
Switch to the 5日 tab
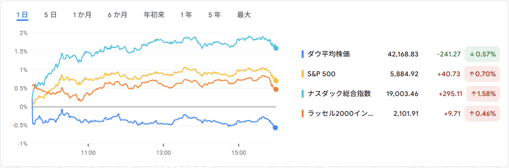[50, 15]
